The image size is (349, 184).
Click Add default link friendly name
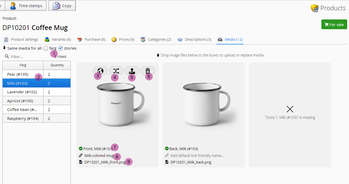point(197,156)
